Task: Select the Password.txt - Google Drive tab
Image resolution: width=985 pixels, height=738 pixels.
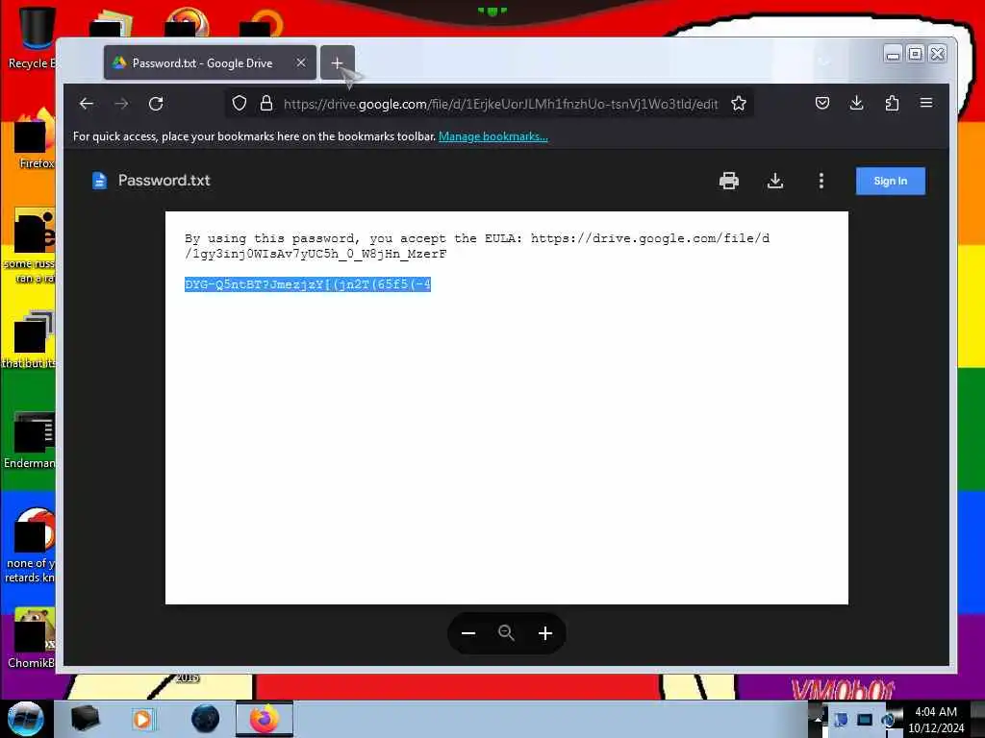Action: pos(210,62)
